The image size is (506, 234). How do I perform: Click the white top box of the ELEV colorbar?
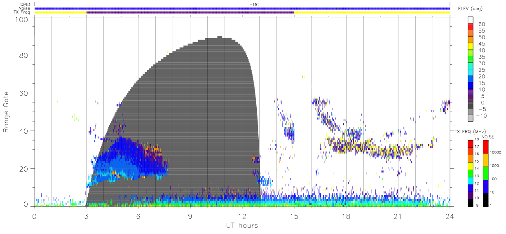coord(471,20)
